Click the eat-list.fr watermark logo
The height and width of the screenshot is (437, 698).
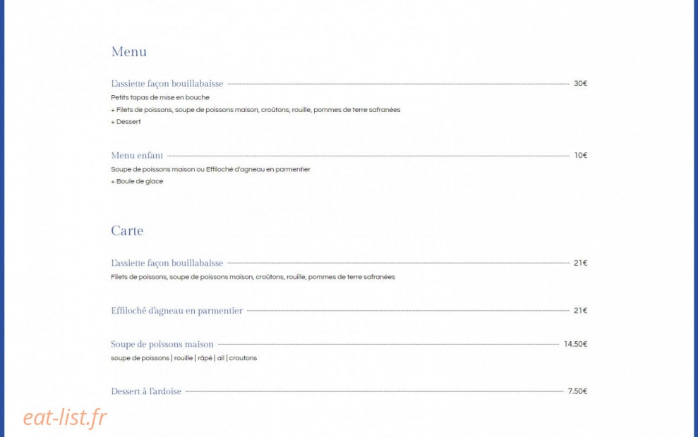click(65, 418)
